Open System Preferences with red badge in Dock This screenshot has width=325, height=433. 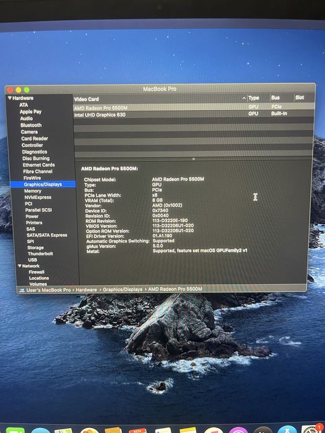click(310, 429)
